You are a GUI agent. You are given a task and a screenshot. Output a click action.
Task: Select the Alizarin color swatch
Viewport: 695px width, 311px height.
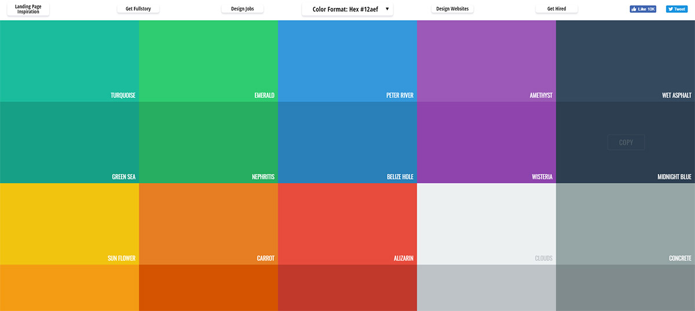coord(348,224)
